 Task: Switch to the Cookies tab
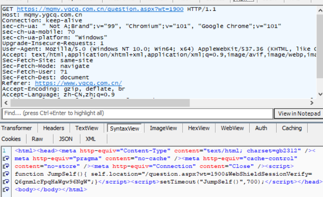pyautogui.click(x=11, y=139)
